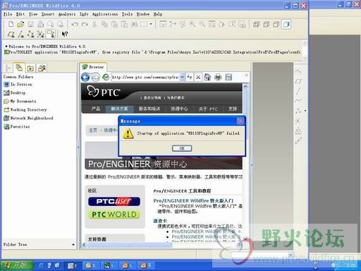The image size is (361, 271).
Task: Click the browser Refresh icon
Action: (106, 77)
